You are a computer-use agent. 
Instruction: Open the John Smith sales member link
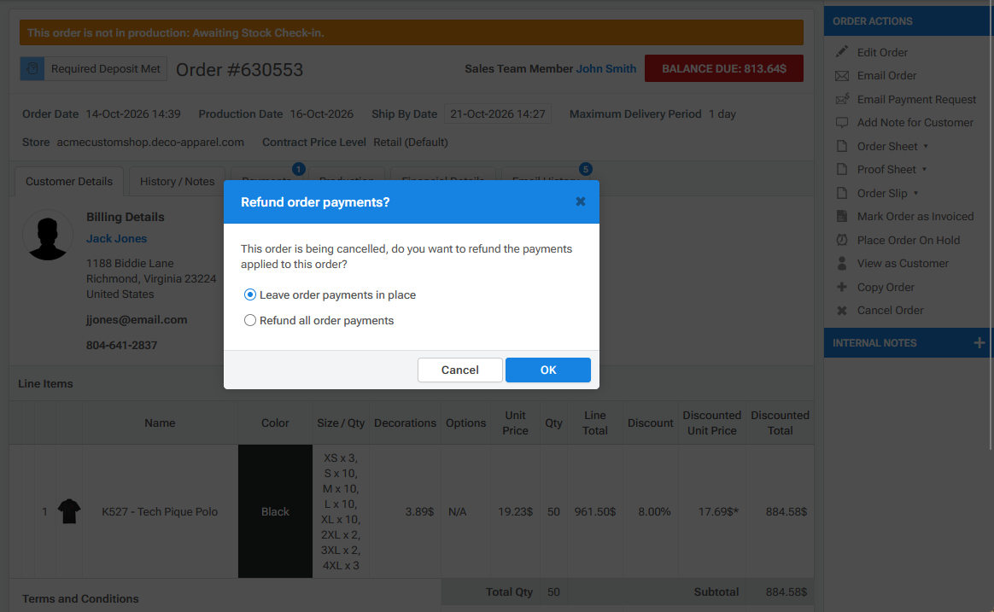(605, 68)
